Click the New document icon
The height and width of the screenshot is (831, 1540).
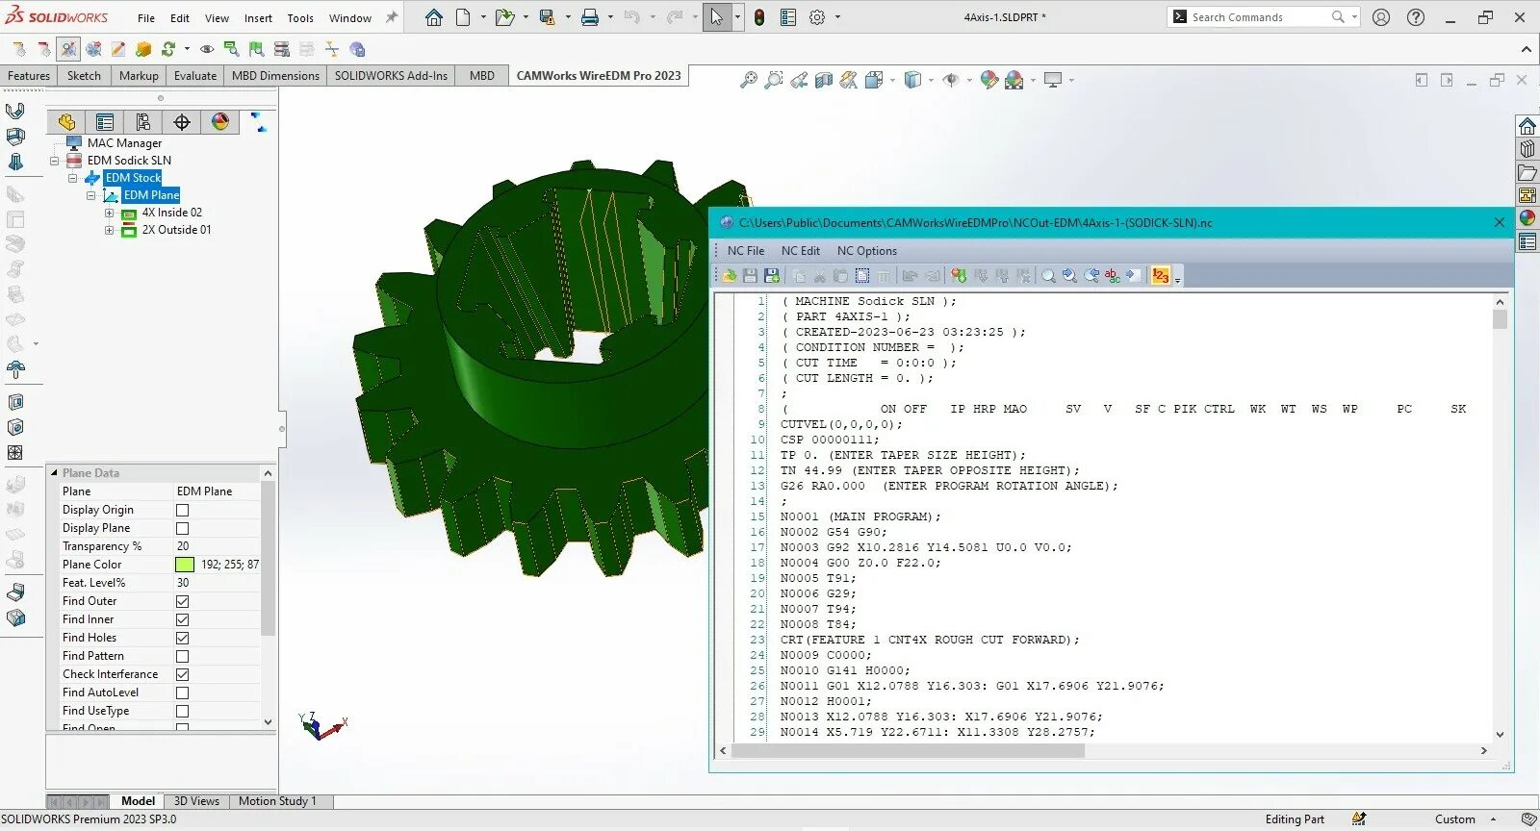tap(463, 17)
